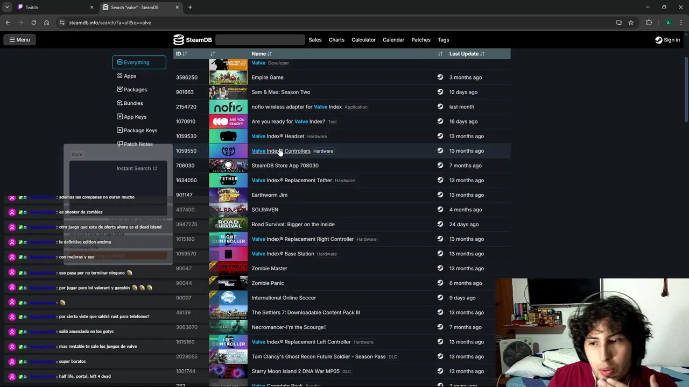Filter results by Bundles
Image resolution: width=689 pixels, height=387 pixels.
130,103
